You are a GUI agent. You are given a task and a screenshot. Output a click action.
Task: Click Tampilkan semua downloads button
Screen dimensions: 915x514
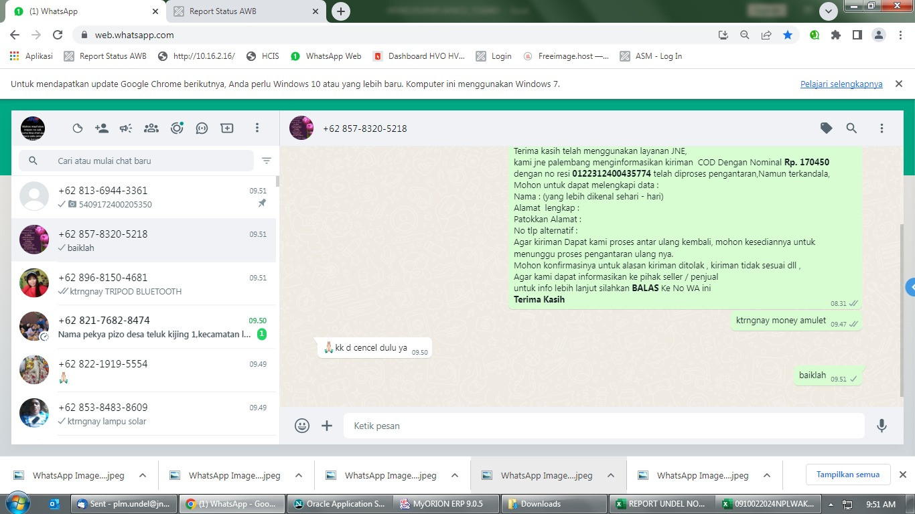click(x=848, y=475)
